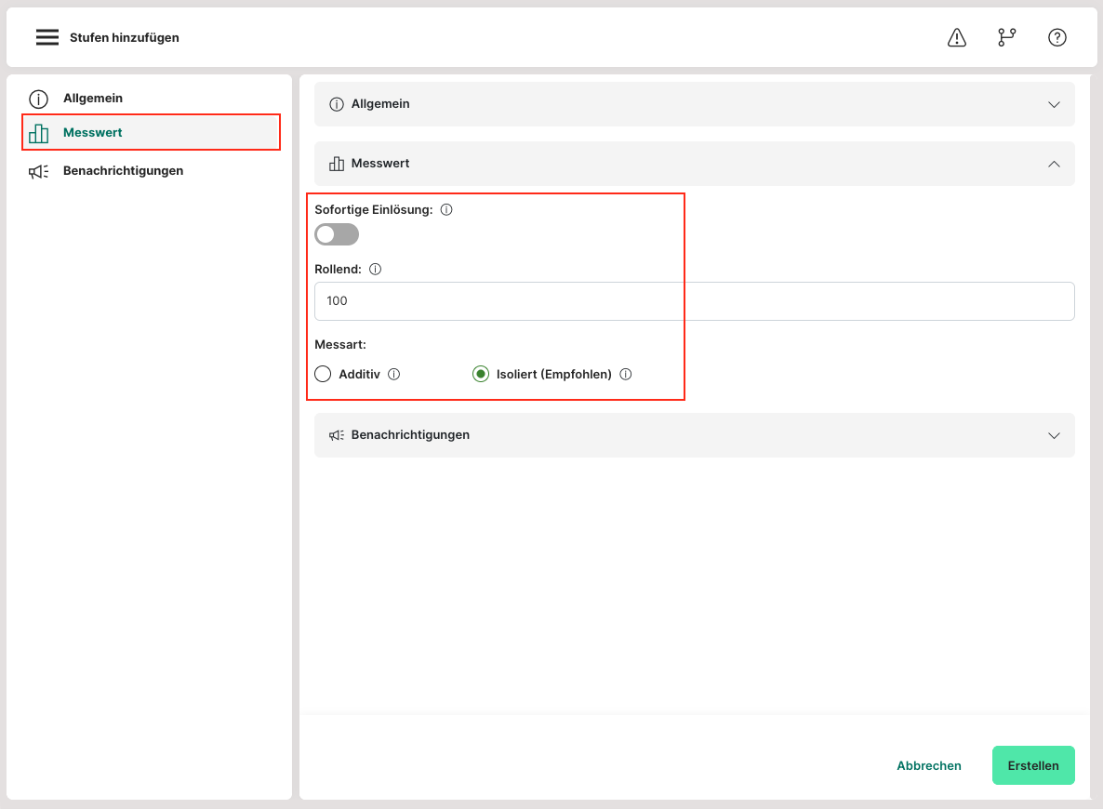
Task: Click info icon beside Isoliert (Empfohlen)
Action: click(626, 375)
